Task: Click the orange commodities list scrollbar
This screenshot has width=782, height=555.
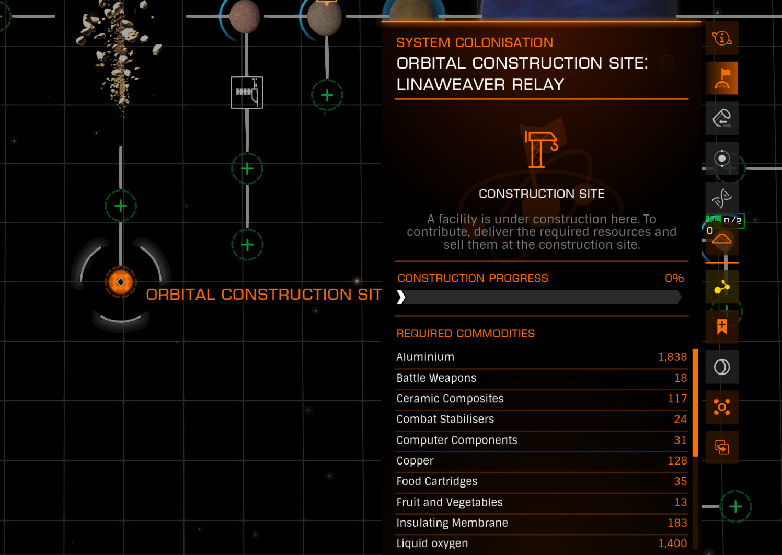Action: [x=695, y=403]
